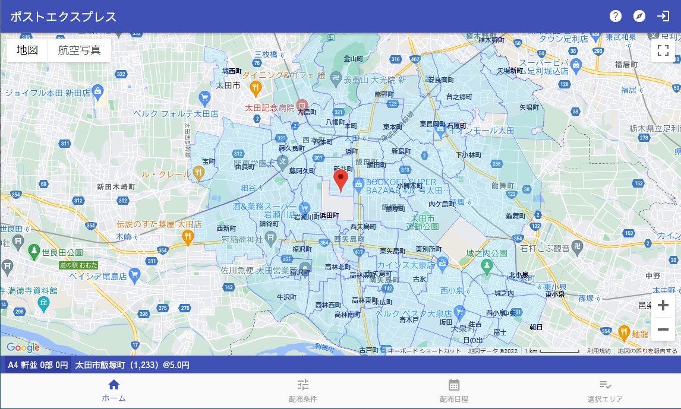Click the 太田市 city label

pos(228,85)
